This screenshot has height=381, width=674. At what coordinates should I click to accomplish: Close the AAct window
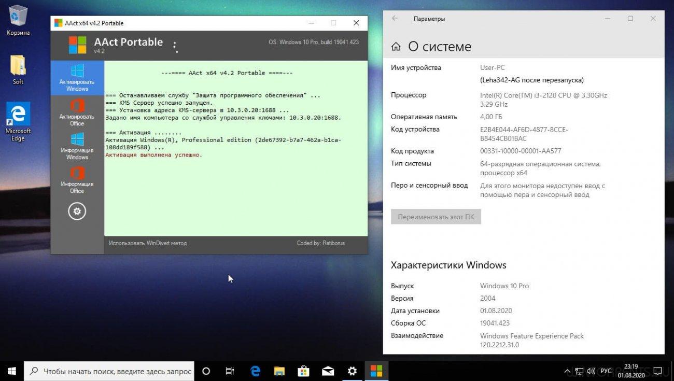click(356, 23)
